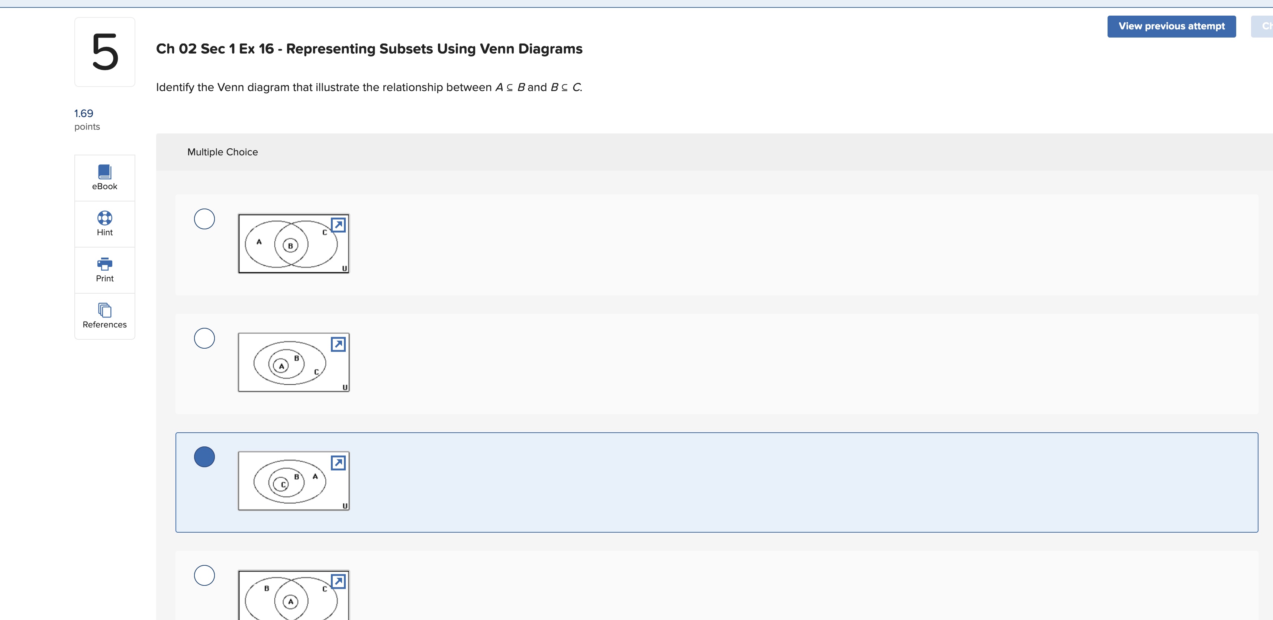Click View previous attempt
This screenshot has height=620, width=1273.
pos(1172,26)
